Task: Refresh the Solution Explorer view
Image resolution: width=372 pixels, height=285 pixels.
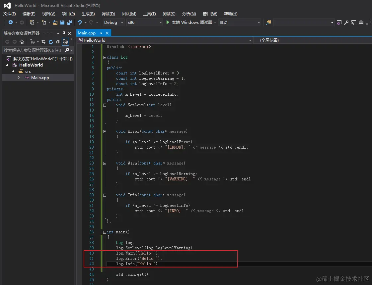Action: (51, 42)
